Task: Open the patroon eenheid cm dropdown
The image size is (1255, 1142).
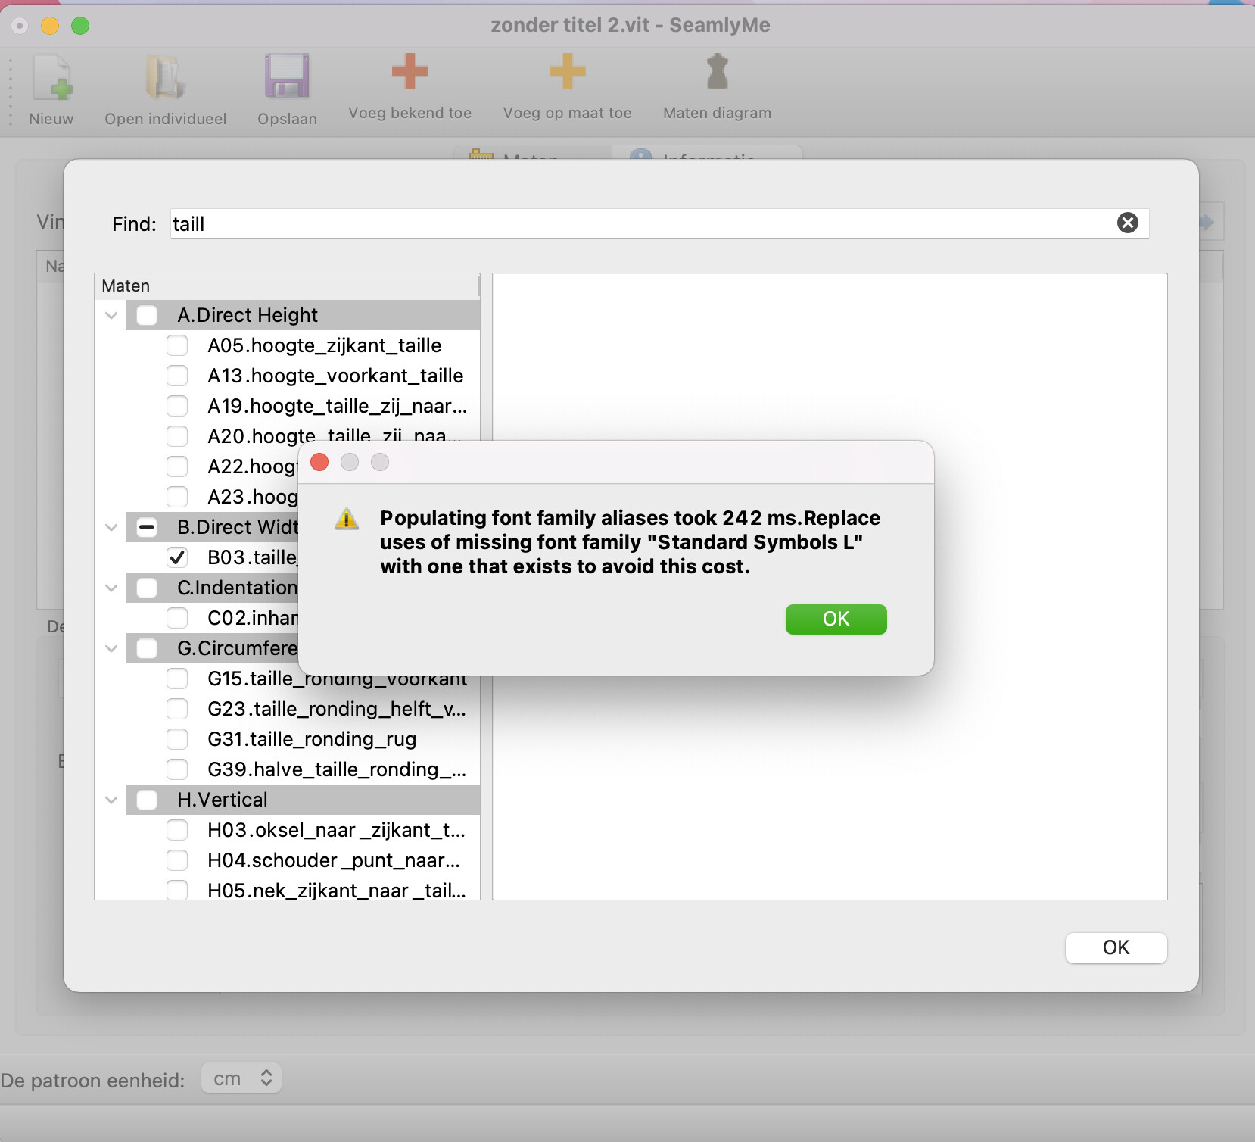Action: 241,1078
